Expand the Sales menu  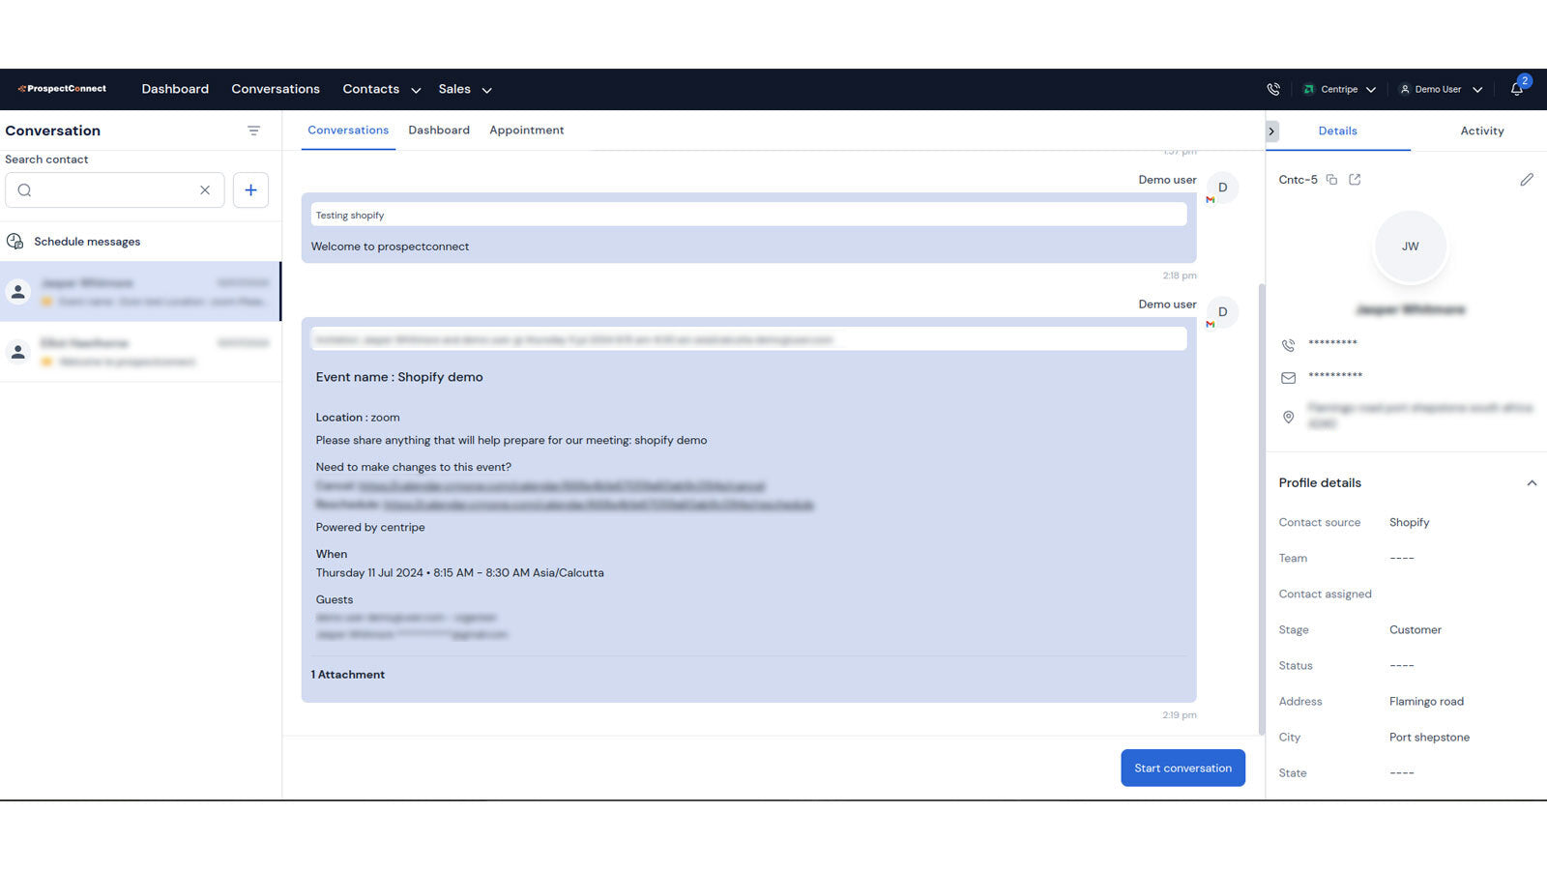click(465, 89)
